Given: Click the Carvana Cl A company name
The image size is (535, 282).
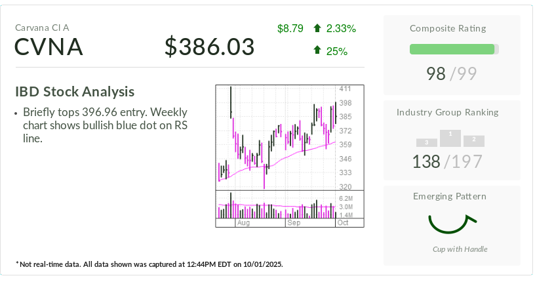Looking at the screenshot, I should click(x=41, y=28).
